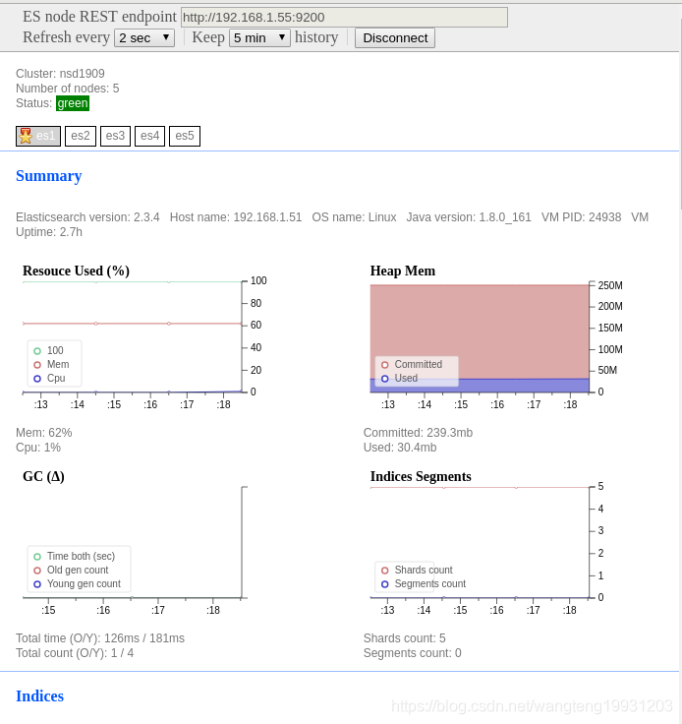This screenshot has height=724, width=682.
Task: Open the refresh interval dropdown
Action: click(x=144, y=37)
